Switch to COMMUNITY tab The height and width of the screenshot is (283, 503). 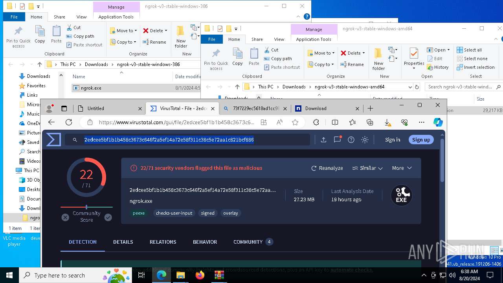pyautogui.click(x=253, y=242)
